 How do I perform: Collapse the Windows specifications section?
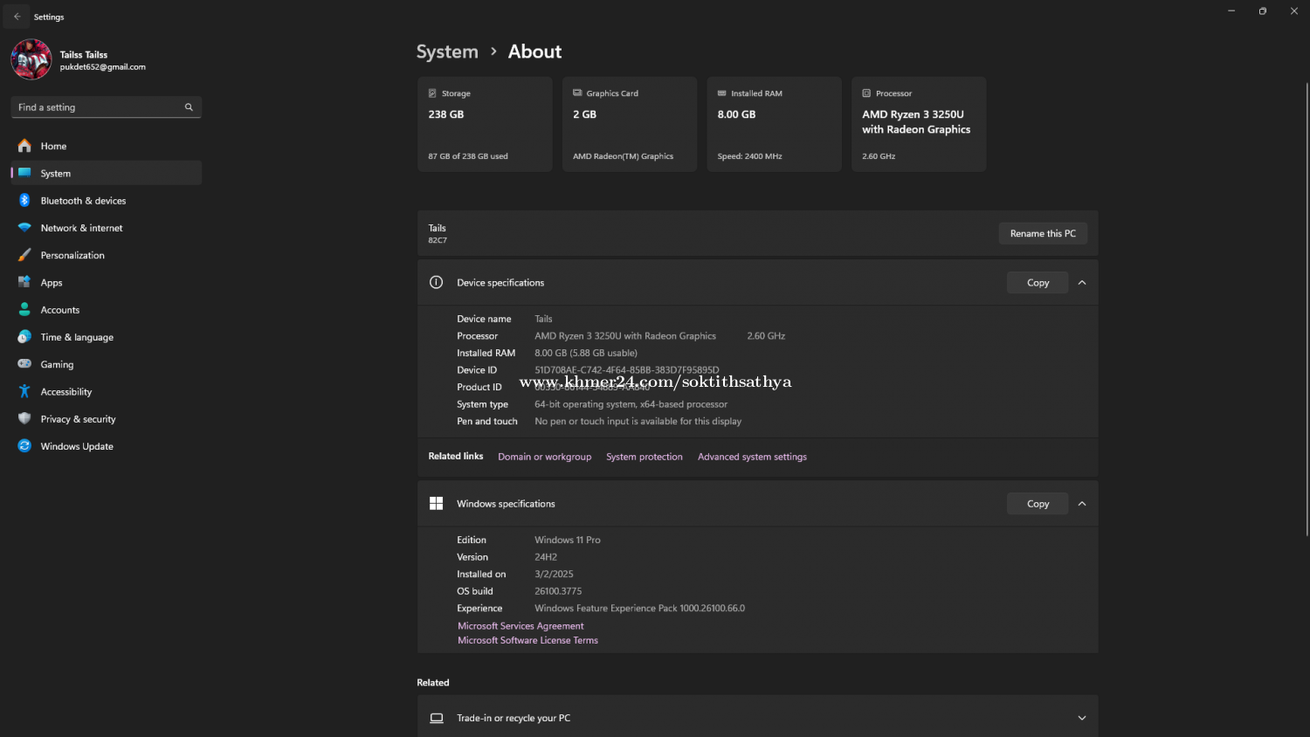pyautogui.click(x=1082, y=503)
